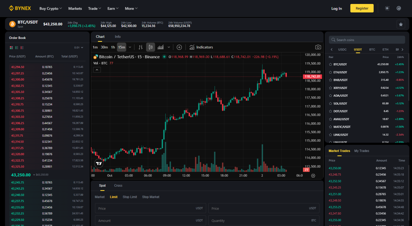Add BTC/USDT to favorites with the star icon

pyautogui.click(x=401, y=24)
